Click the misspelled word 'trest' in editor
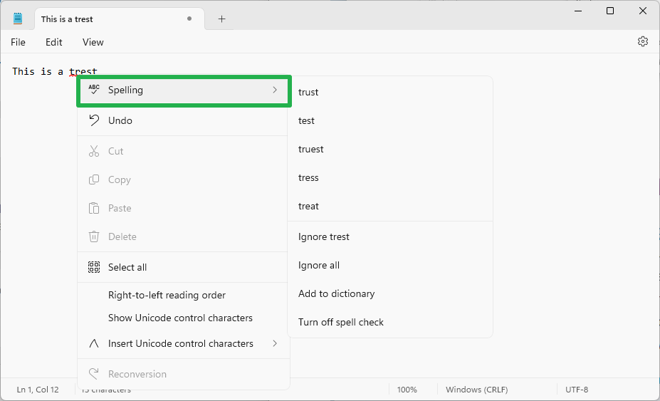The height and width of the screenshot is (401, 660). pos(83,72)
